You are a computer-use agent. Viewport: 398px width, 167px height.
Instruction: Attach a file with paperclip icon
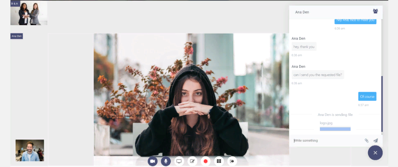(x=366, y=140)
